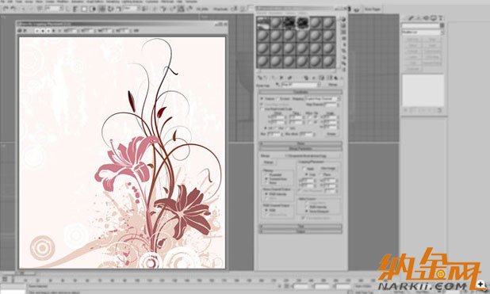
Task: Select RGB radio under RGB Channel Output
Action: [x=266, y=210]
